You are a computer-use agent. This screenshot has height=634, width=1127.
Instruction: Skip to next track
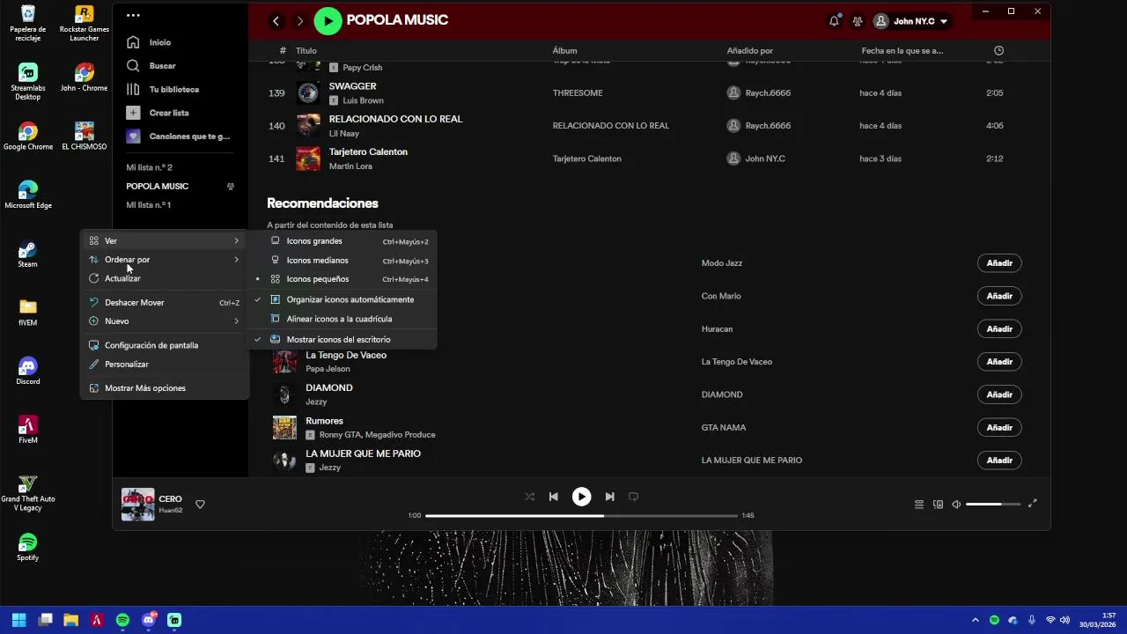[609, 497]
